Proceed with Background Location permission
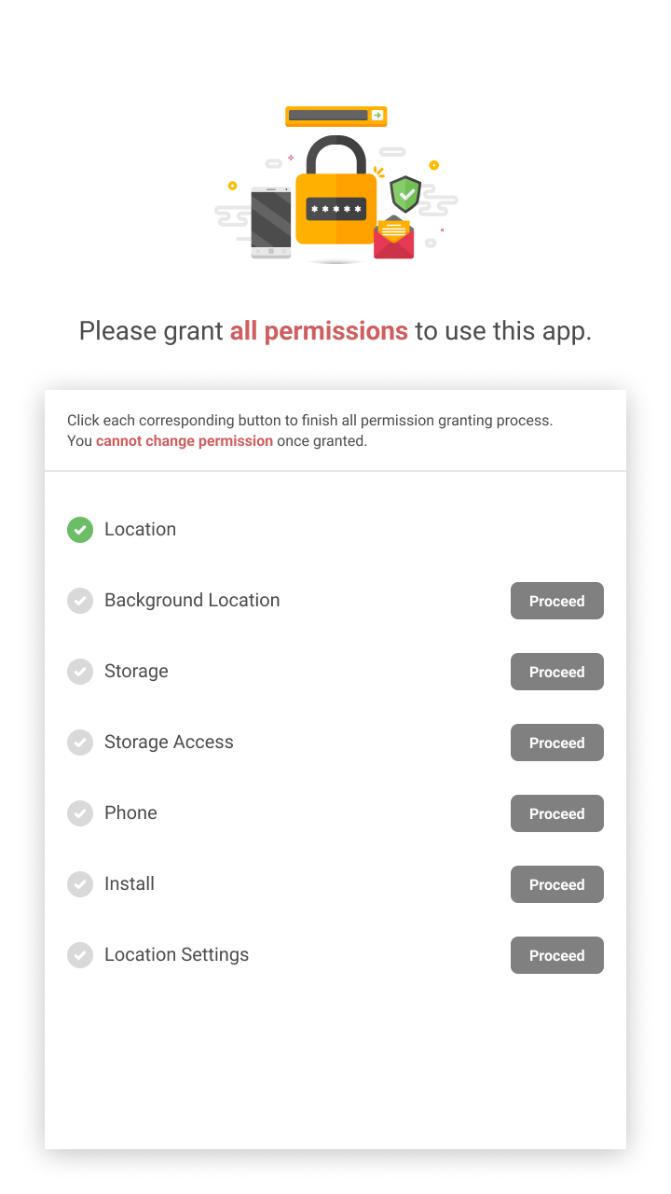This screenshot has height=1194, width=671. point(557,601)
